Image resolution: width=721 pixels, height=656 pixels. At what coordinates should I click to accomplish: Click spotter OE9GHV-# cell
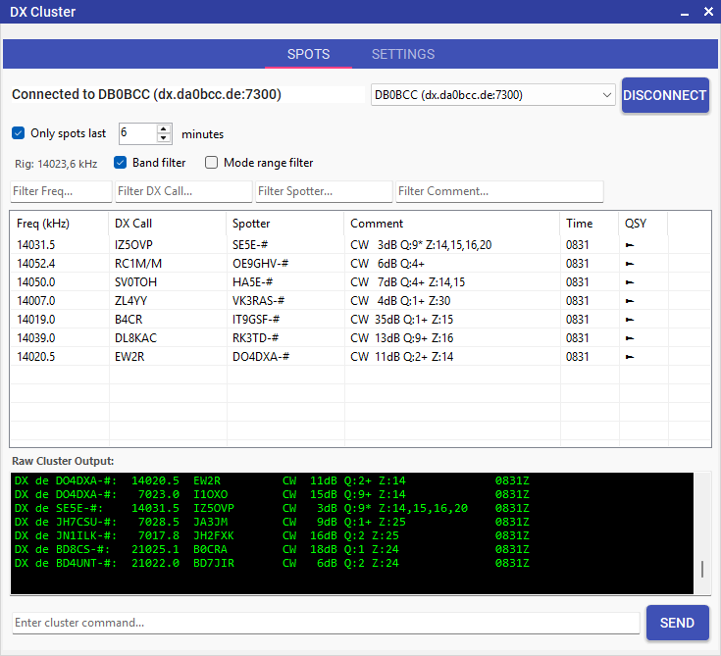[260, 264]
